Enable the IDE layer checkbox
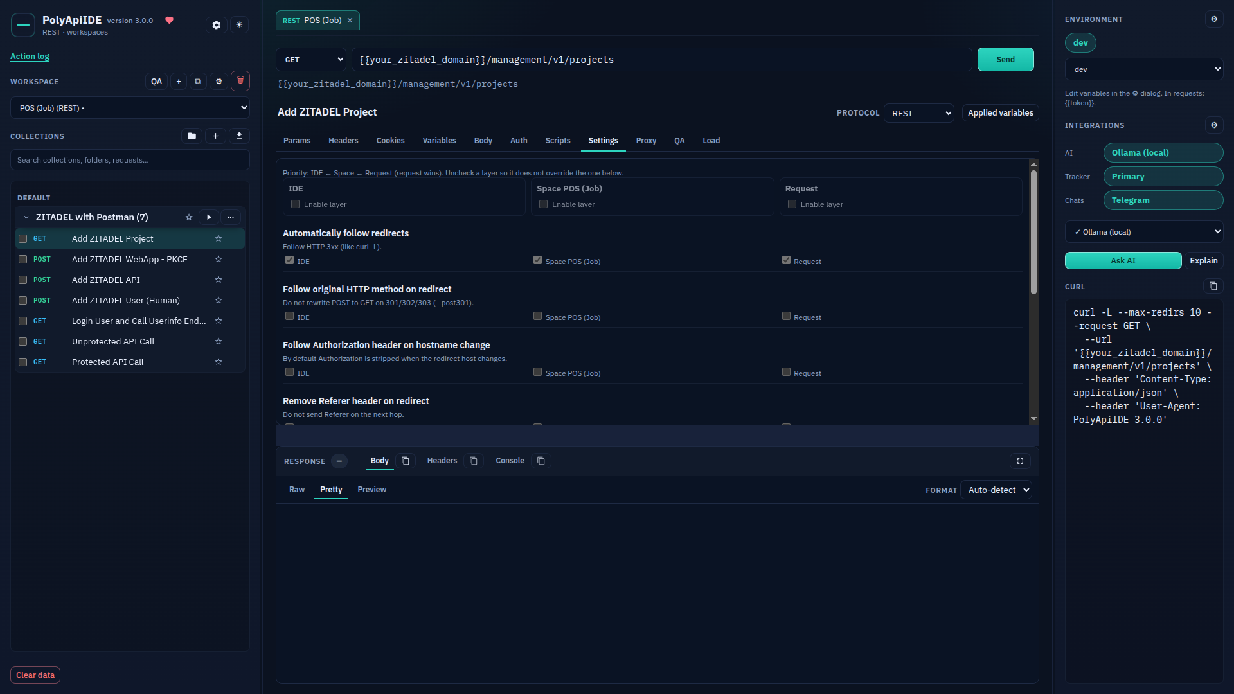The width and height of the screenshot is (1234, 694). pyautogui.click(x=296, y=204)
